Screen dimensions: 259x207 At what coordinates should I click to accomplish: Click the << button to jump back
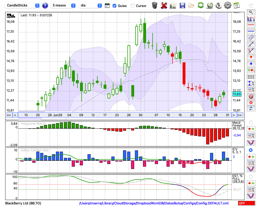(9, 115)
